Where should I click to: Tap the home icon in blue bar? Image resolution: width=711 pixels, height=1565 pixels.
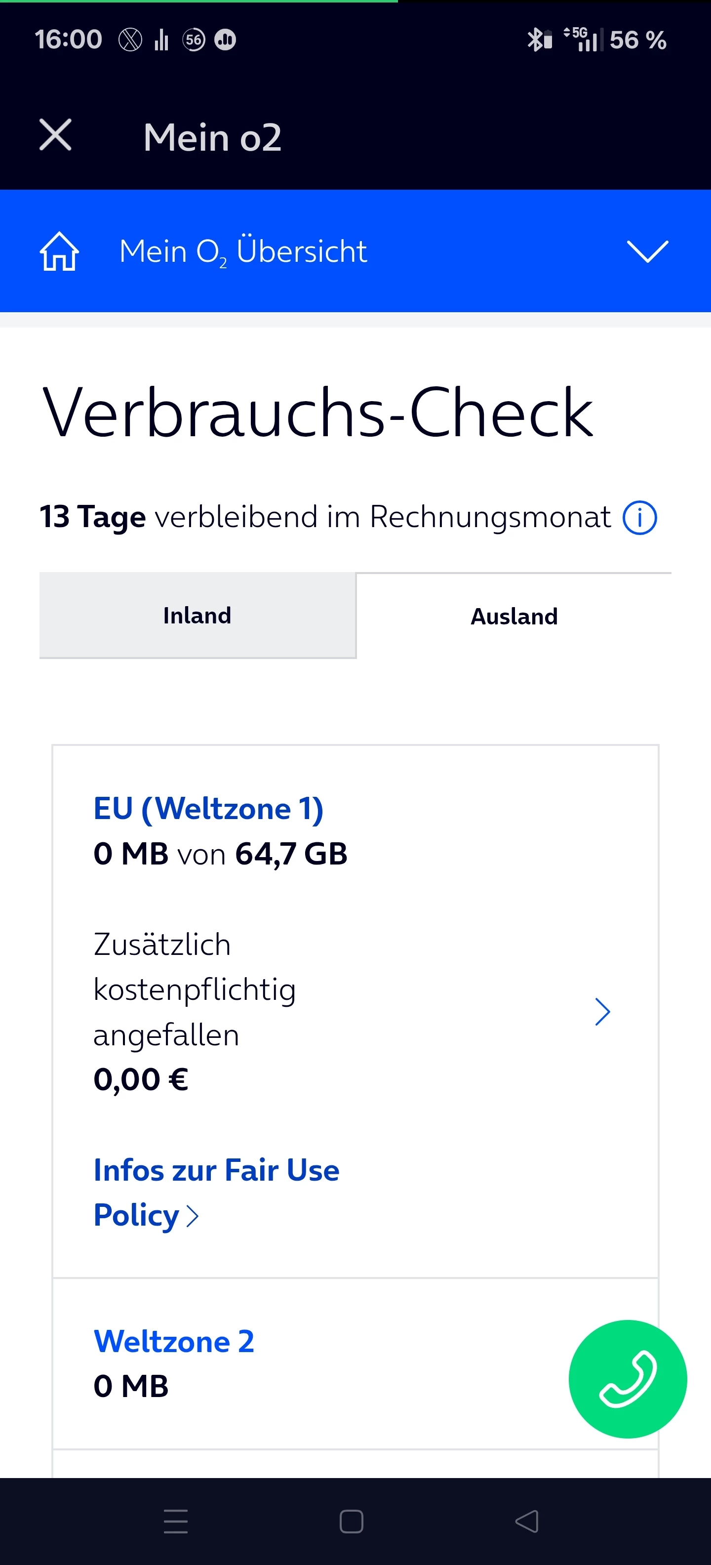59,251
